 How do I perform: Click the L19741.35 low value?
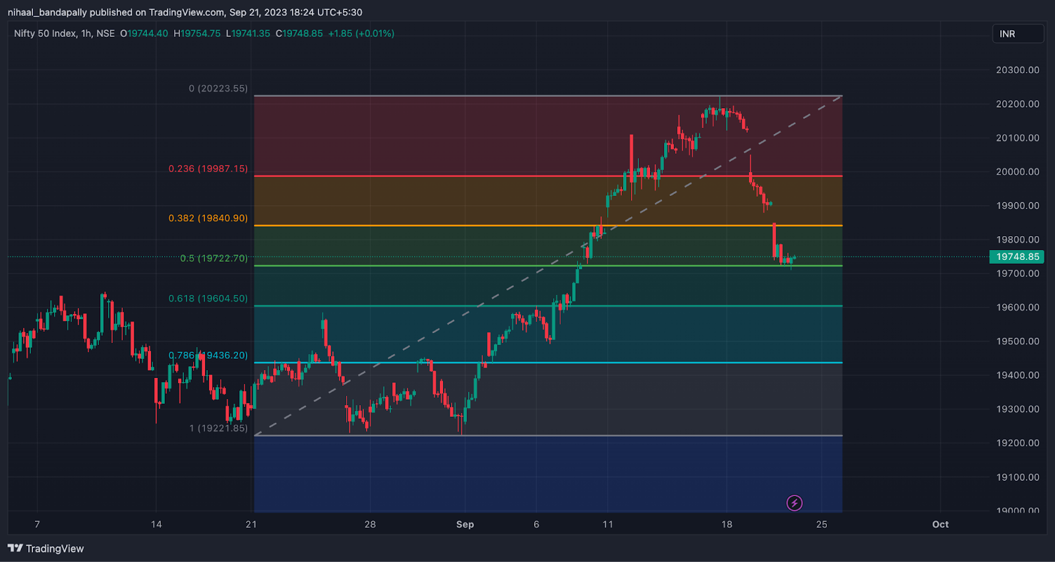(x=248, y=34)
